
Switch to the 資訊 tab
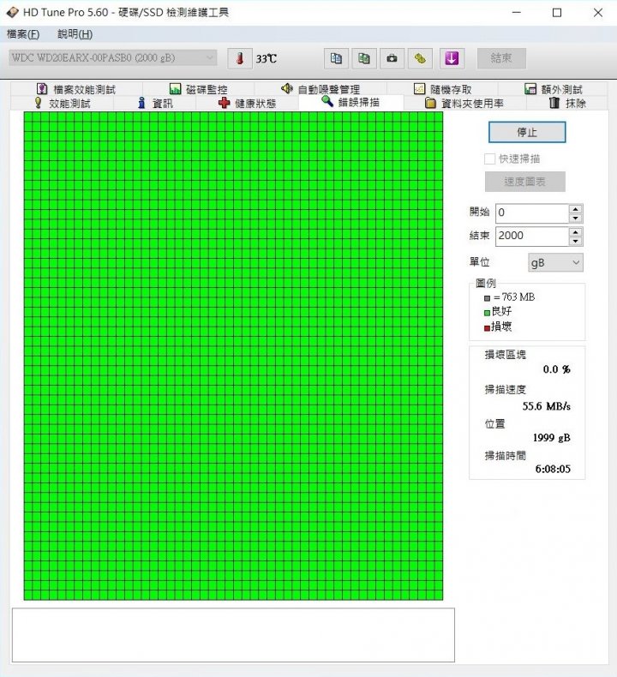tap(155, 103)
